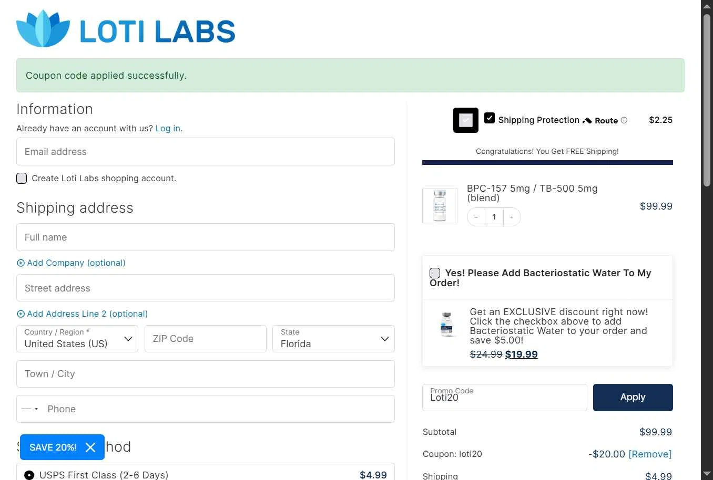Focus the Full name field
713x480 pixels.
click(206, 237)
